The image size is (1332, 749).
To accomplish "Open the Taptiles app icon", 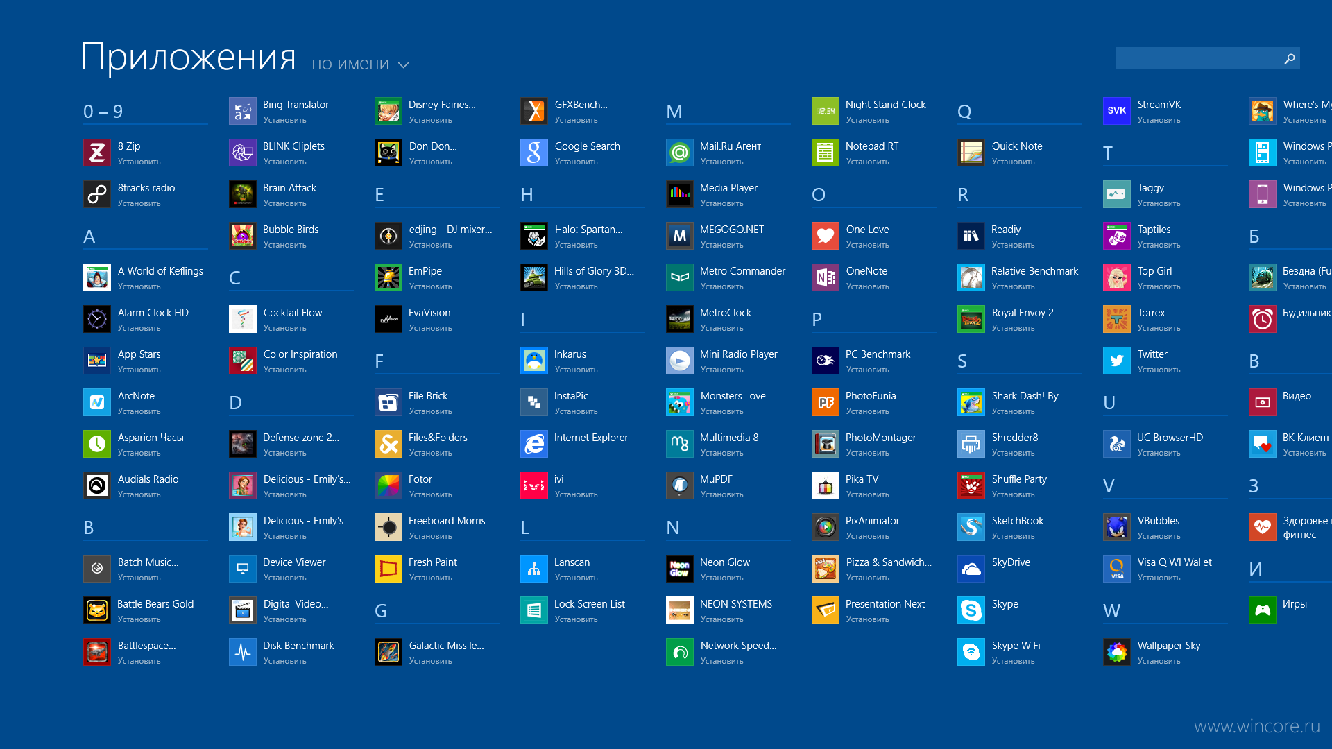I will click(1117, 236).
